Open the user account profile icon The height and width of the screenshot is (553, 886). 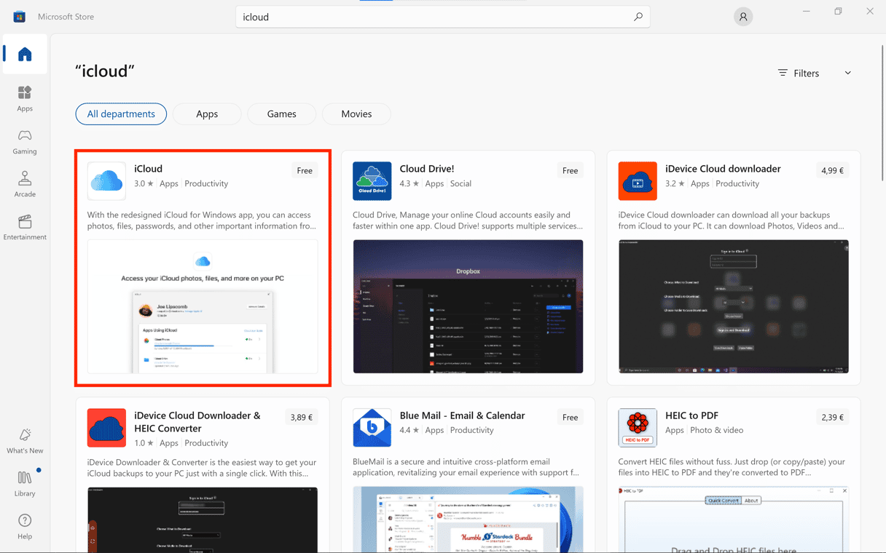pyautogui.click(x=743, y=17)
